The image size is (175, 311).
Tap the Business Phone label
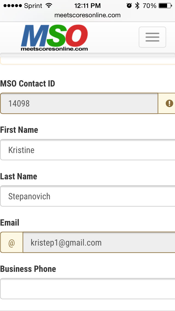coord(28,269)
